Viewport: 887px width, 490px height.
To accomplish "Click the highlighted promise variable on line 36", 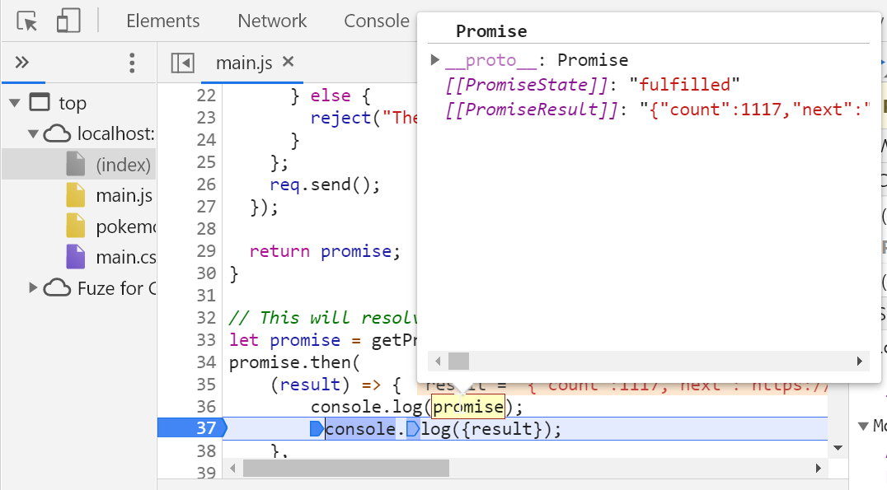I will [x=468, y=406].
